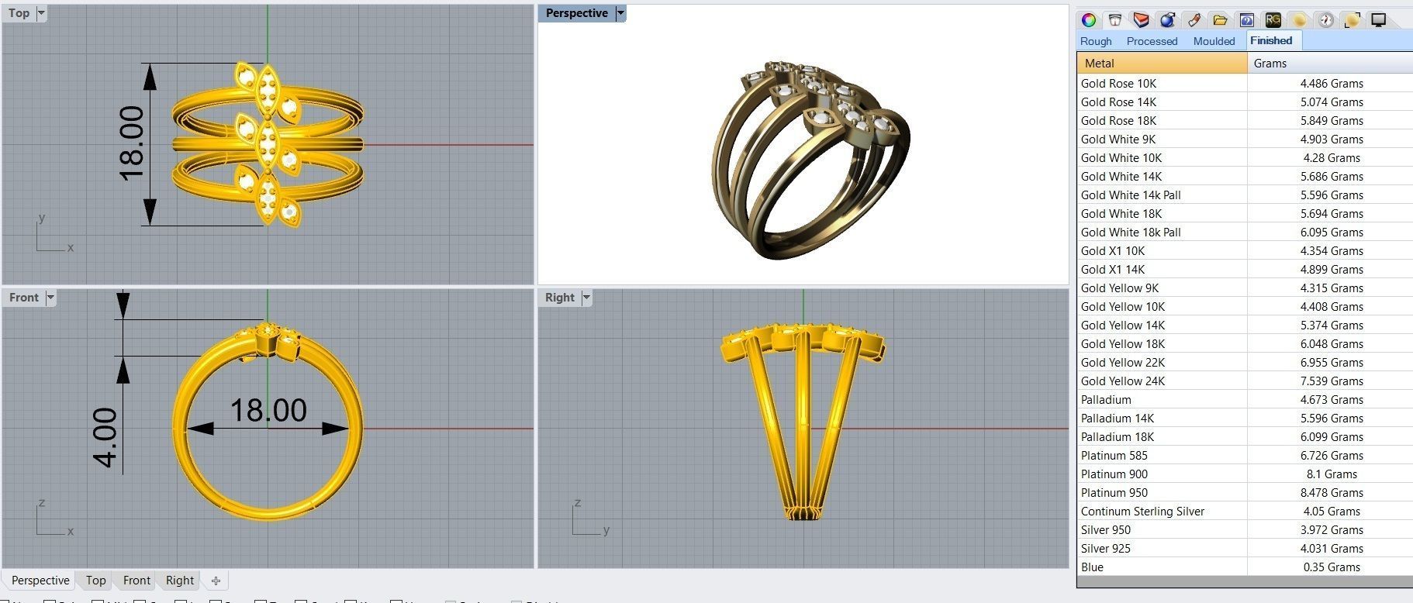
Task: Click the Right viewport title label
Action: point(559,298)
